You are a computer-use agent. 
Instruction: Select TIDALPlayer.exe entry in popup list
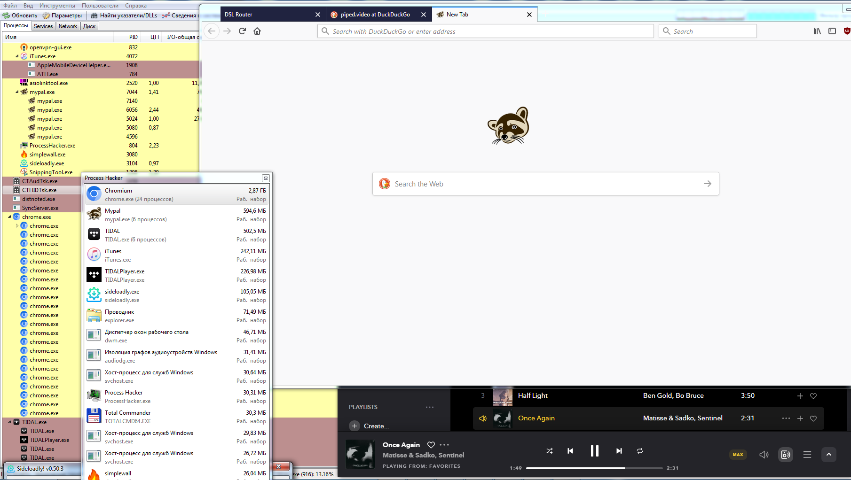coord(177,275)
